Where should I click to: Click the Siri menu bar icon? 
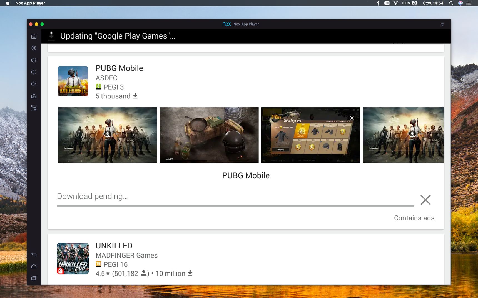[x=460, y=3]
